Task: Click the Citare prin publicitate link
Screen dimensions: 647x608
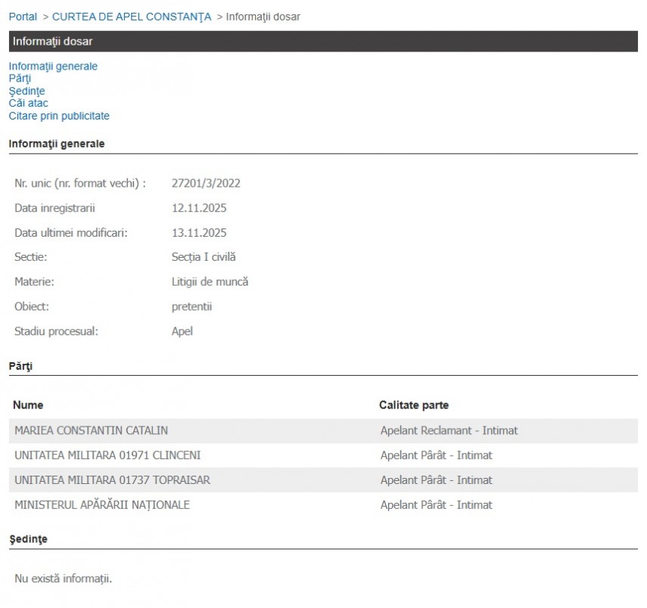Action: pos(59,116)
